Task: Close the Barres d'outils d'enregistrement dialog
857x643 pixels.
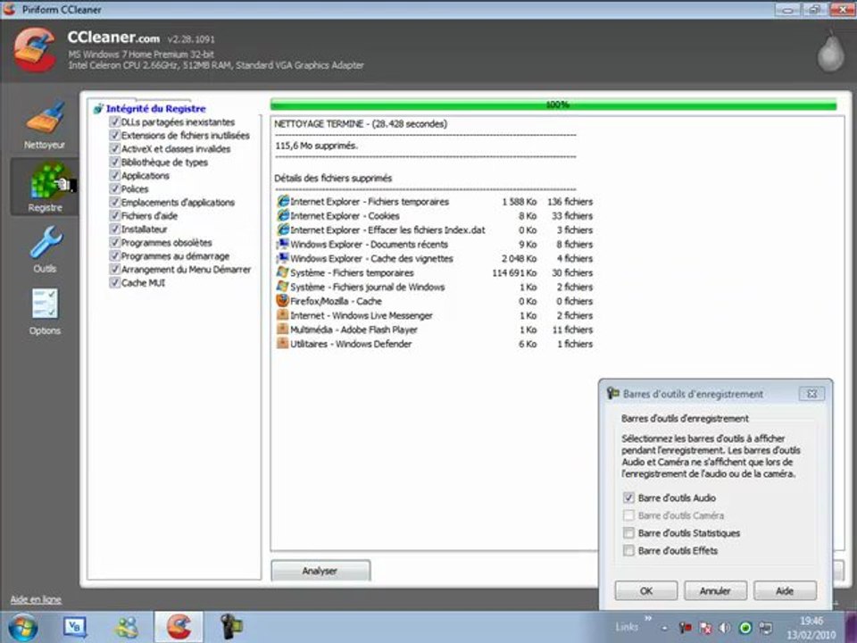Action: 811,394
